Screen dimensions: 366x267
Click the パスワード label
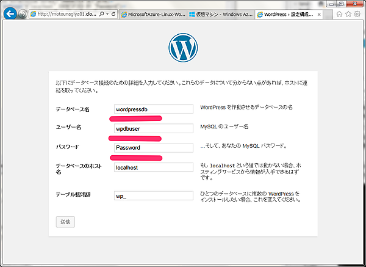pyautogui.click(x=68, y=147)
